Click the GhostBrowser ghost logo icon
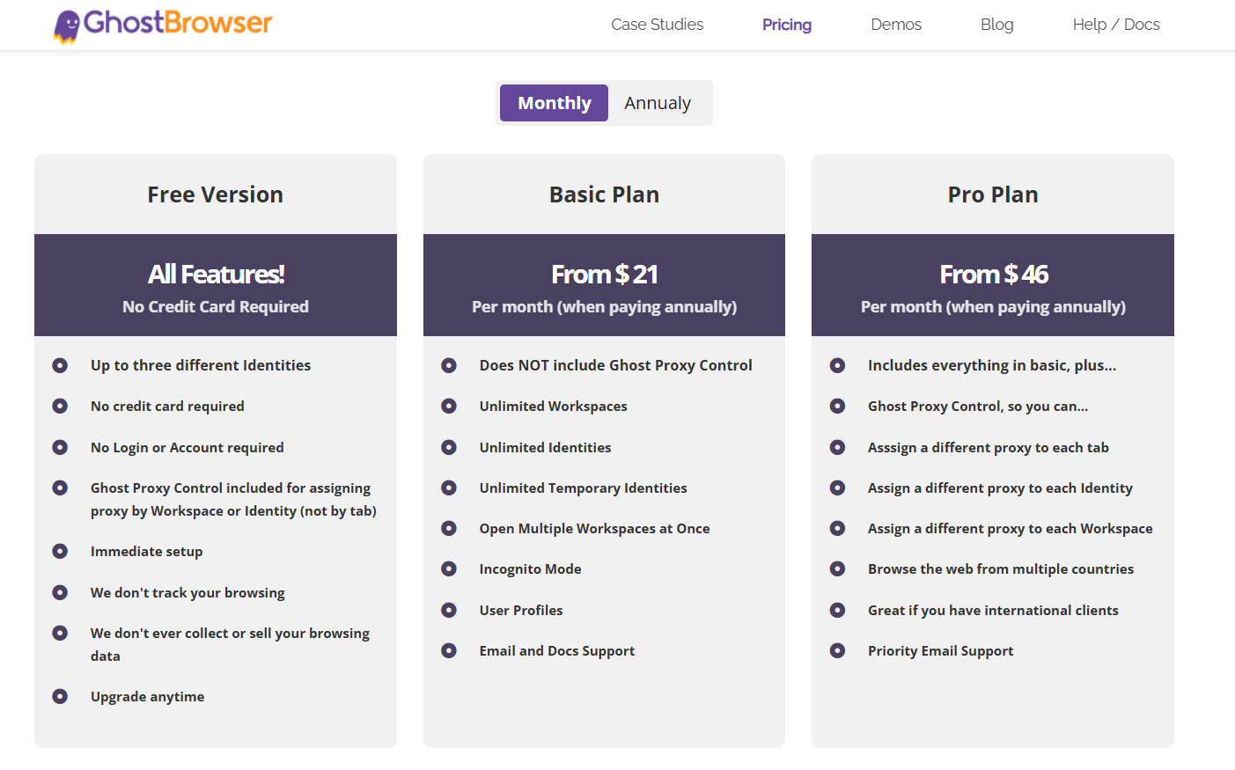 (67, 26)
